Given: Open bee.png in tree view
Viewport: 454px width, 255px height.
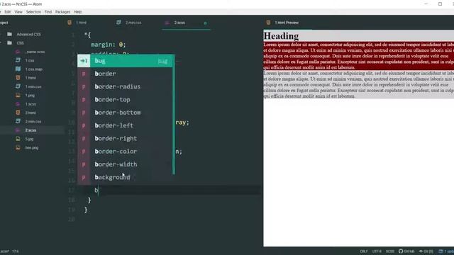Looking at the screenshot, I should [32, 148].
